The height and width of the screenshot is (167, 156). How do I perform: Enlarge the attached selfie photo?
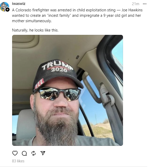coord(68,90)
